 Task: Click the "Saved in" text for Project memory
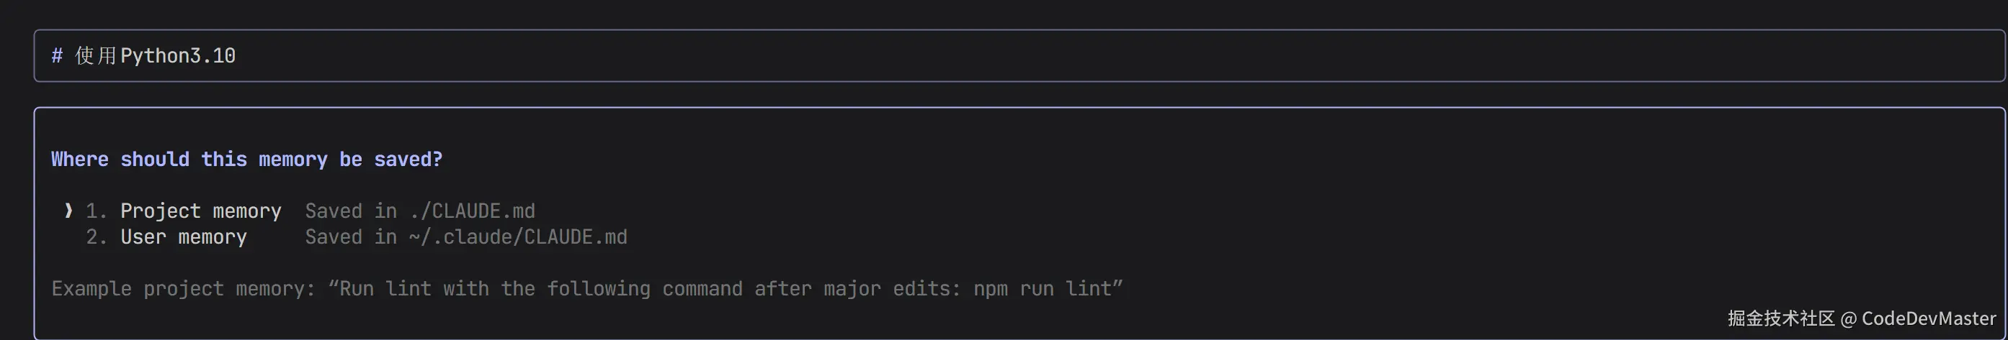[351, 211]
